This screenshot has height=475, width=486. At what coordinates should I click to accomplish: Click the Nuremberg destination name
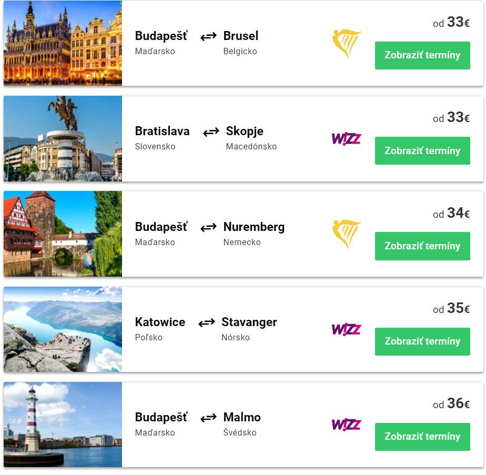click(254, 227)
